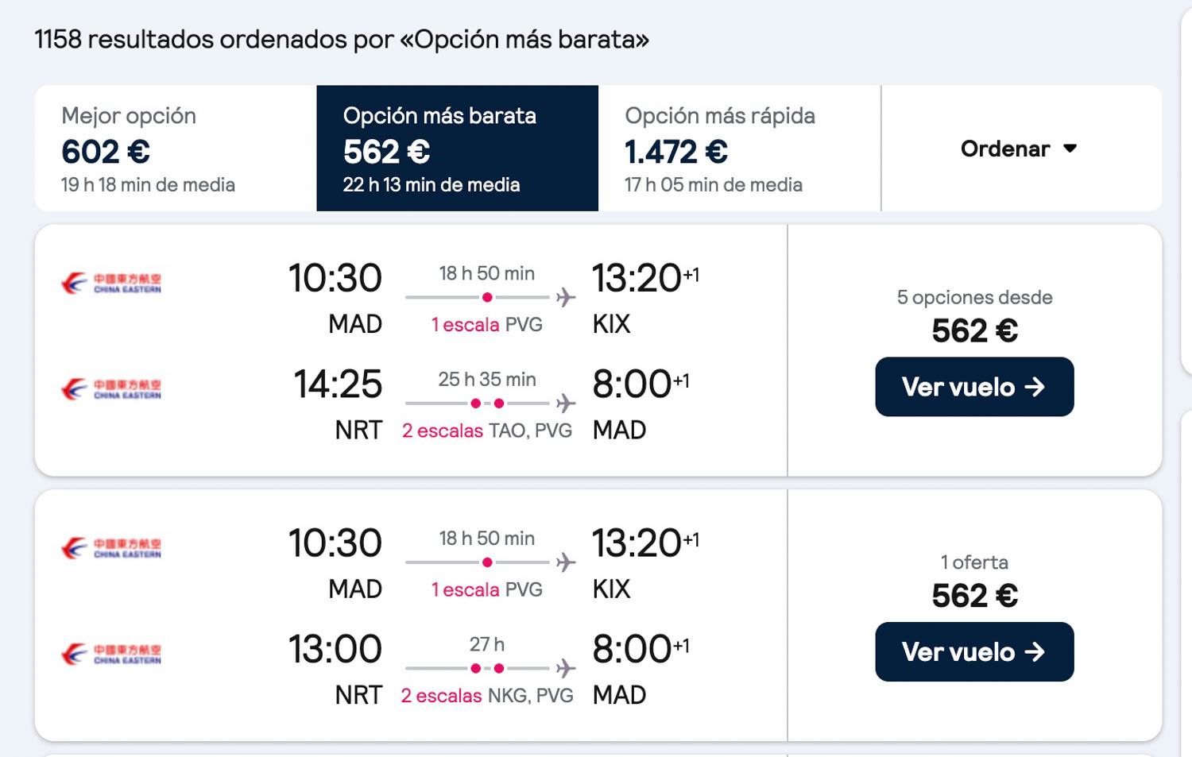
Task: Click the Ordenar chevron arrow
Action: [1070, 149]
